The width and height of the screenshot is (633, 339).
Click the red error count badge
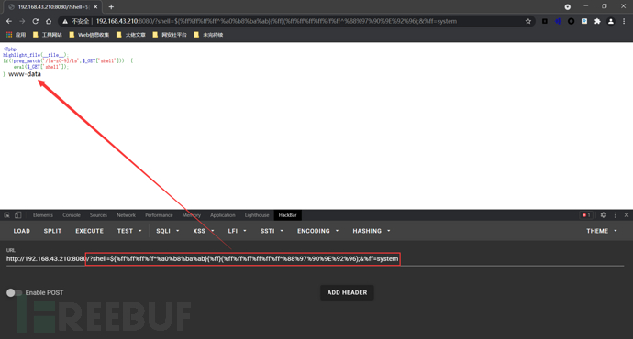pyautogui.click(x=586, y=215)
